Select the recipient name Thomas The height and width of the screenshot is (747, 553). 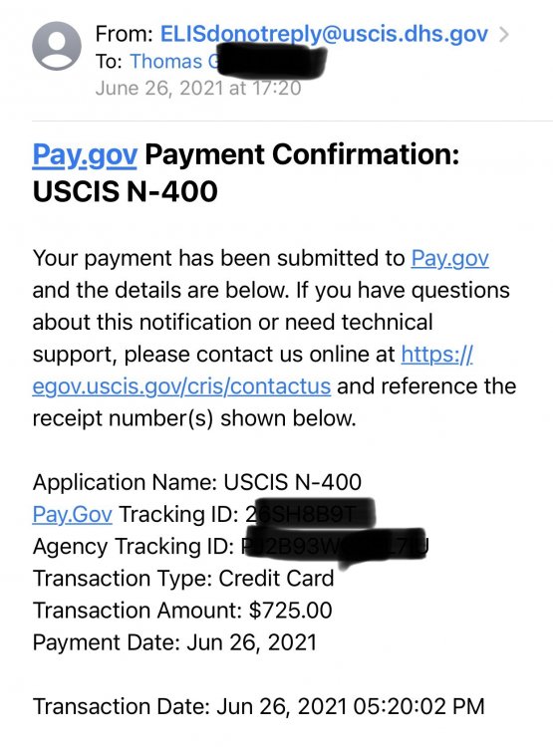click(x=165, y=62)
